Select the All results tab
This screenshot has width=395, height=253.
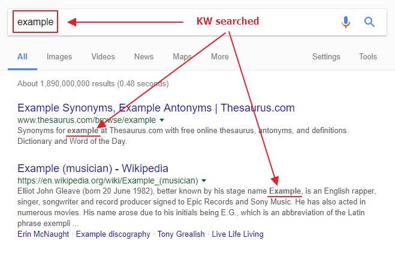coord(22,57)
